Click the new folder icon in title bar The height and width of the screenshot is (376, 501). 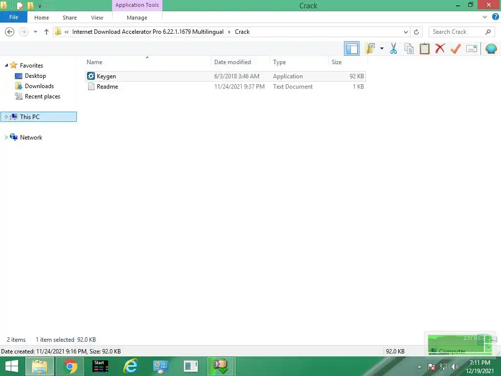[30, 5]
